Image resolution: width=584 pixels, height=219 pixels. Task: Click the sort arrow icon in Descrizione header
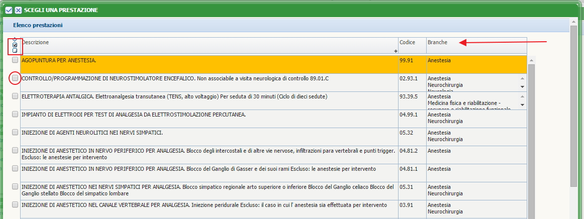tap(396, 51)
